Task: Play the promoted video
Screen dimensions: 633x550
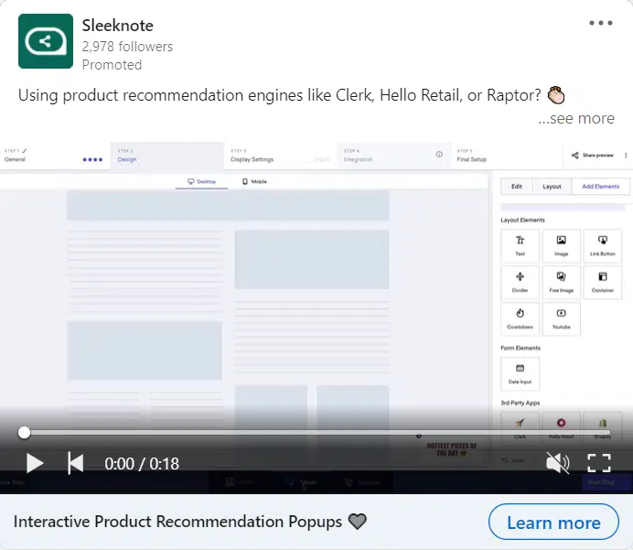Action: click(x=34, y=463)
